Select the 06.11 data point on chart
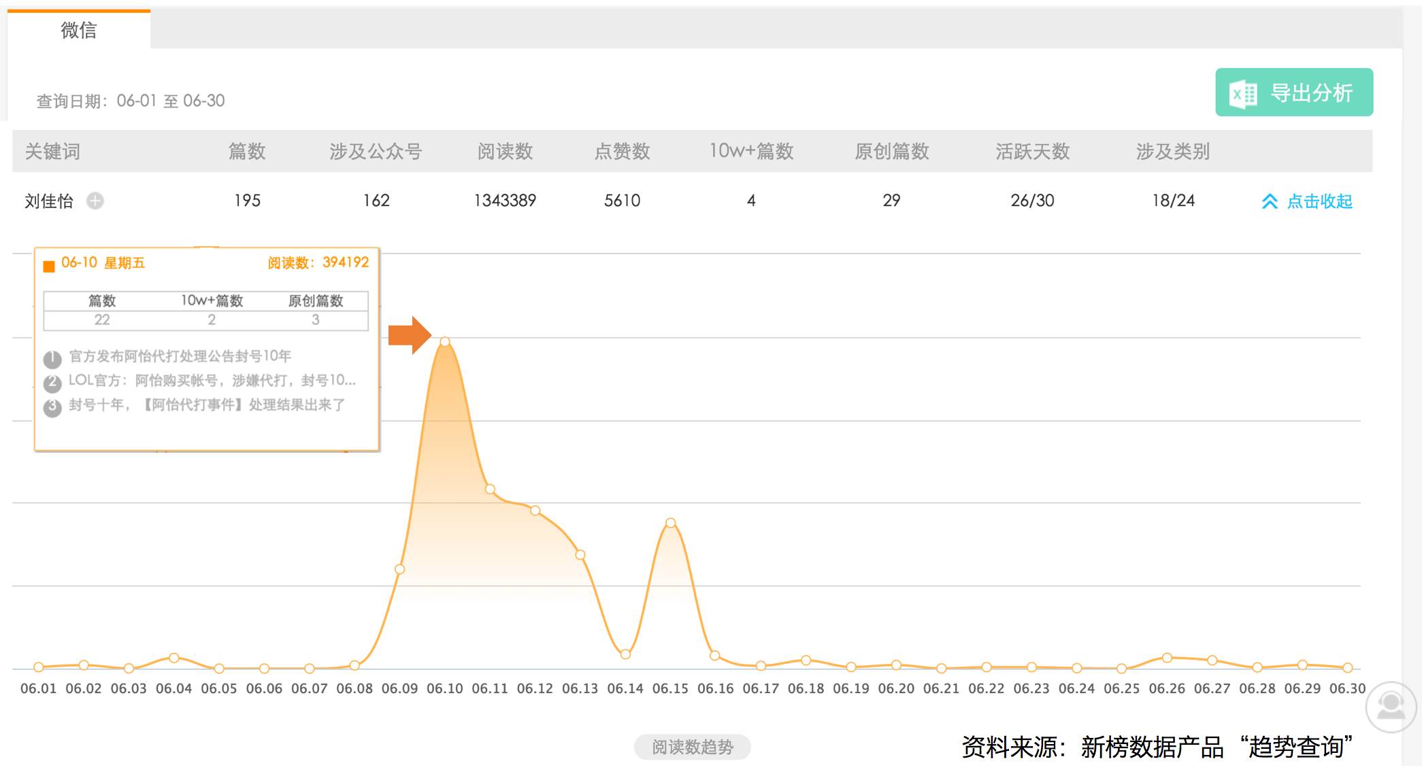1422x774 pixels. pyautogui.click(x=490, y=489)
